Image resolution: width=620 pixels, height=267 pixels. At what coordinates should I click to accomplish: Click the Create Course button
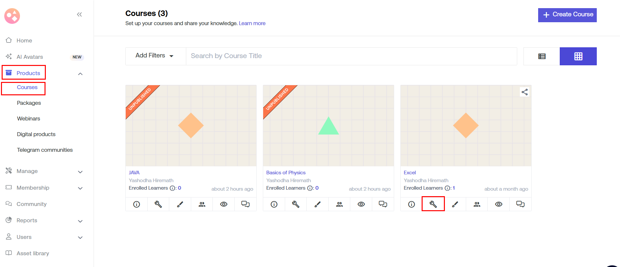tap(567, 15)
